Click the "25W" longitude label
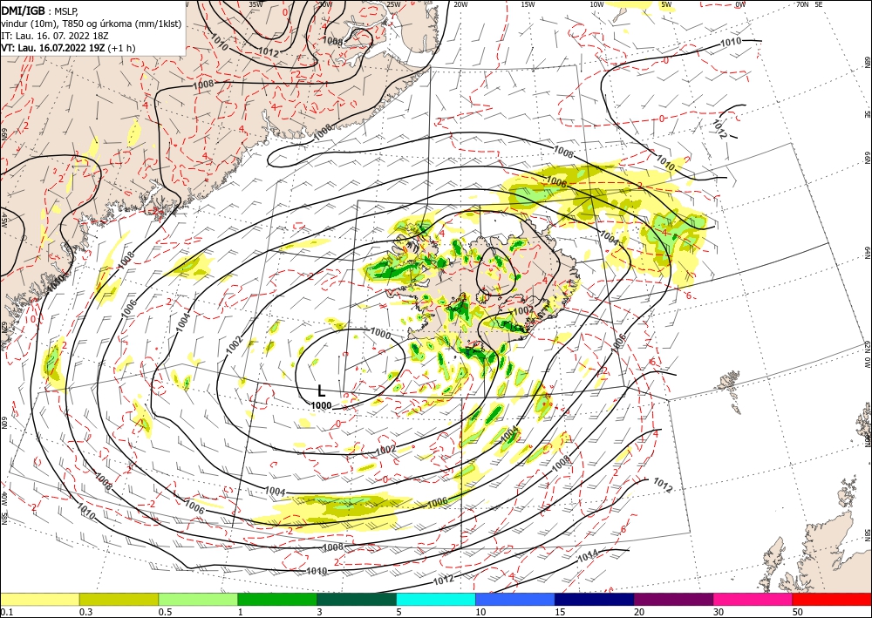Image resolution: width=872 pixels, height=618 pixels. click(392, 3)
